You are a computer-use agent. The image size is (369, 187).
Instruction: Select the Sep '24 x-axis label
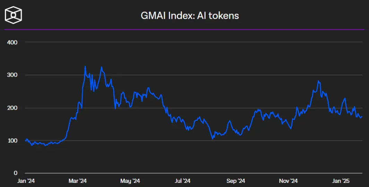[236, 181]
